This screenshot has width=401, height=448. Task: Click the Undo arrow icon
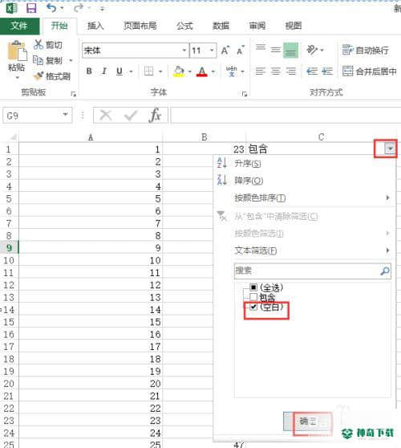click(51, 8)
